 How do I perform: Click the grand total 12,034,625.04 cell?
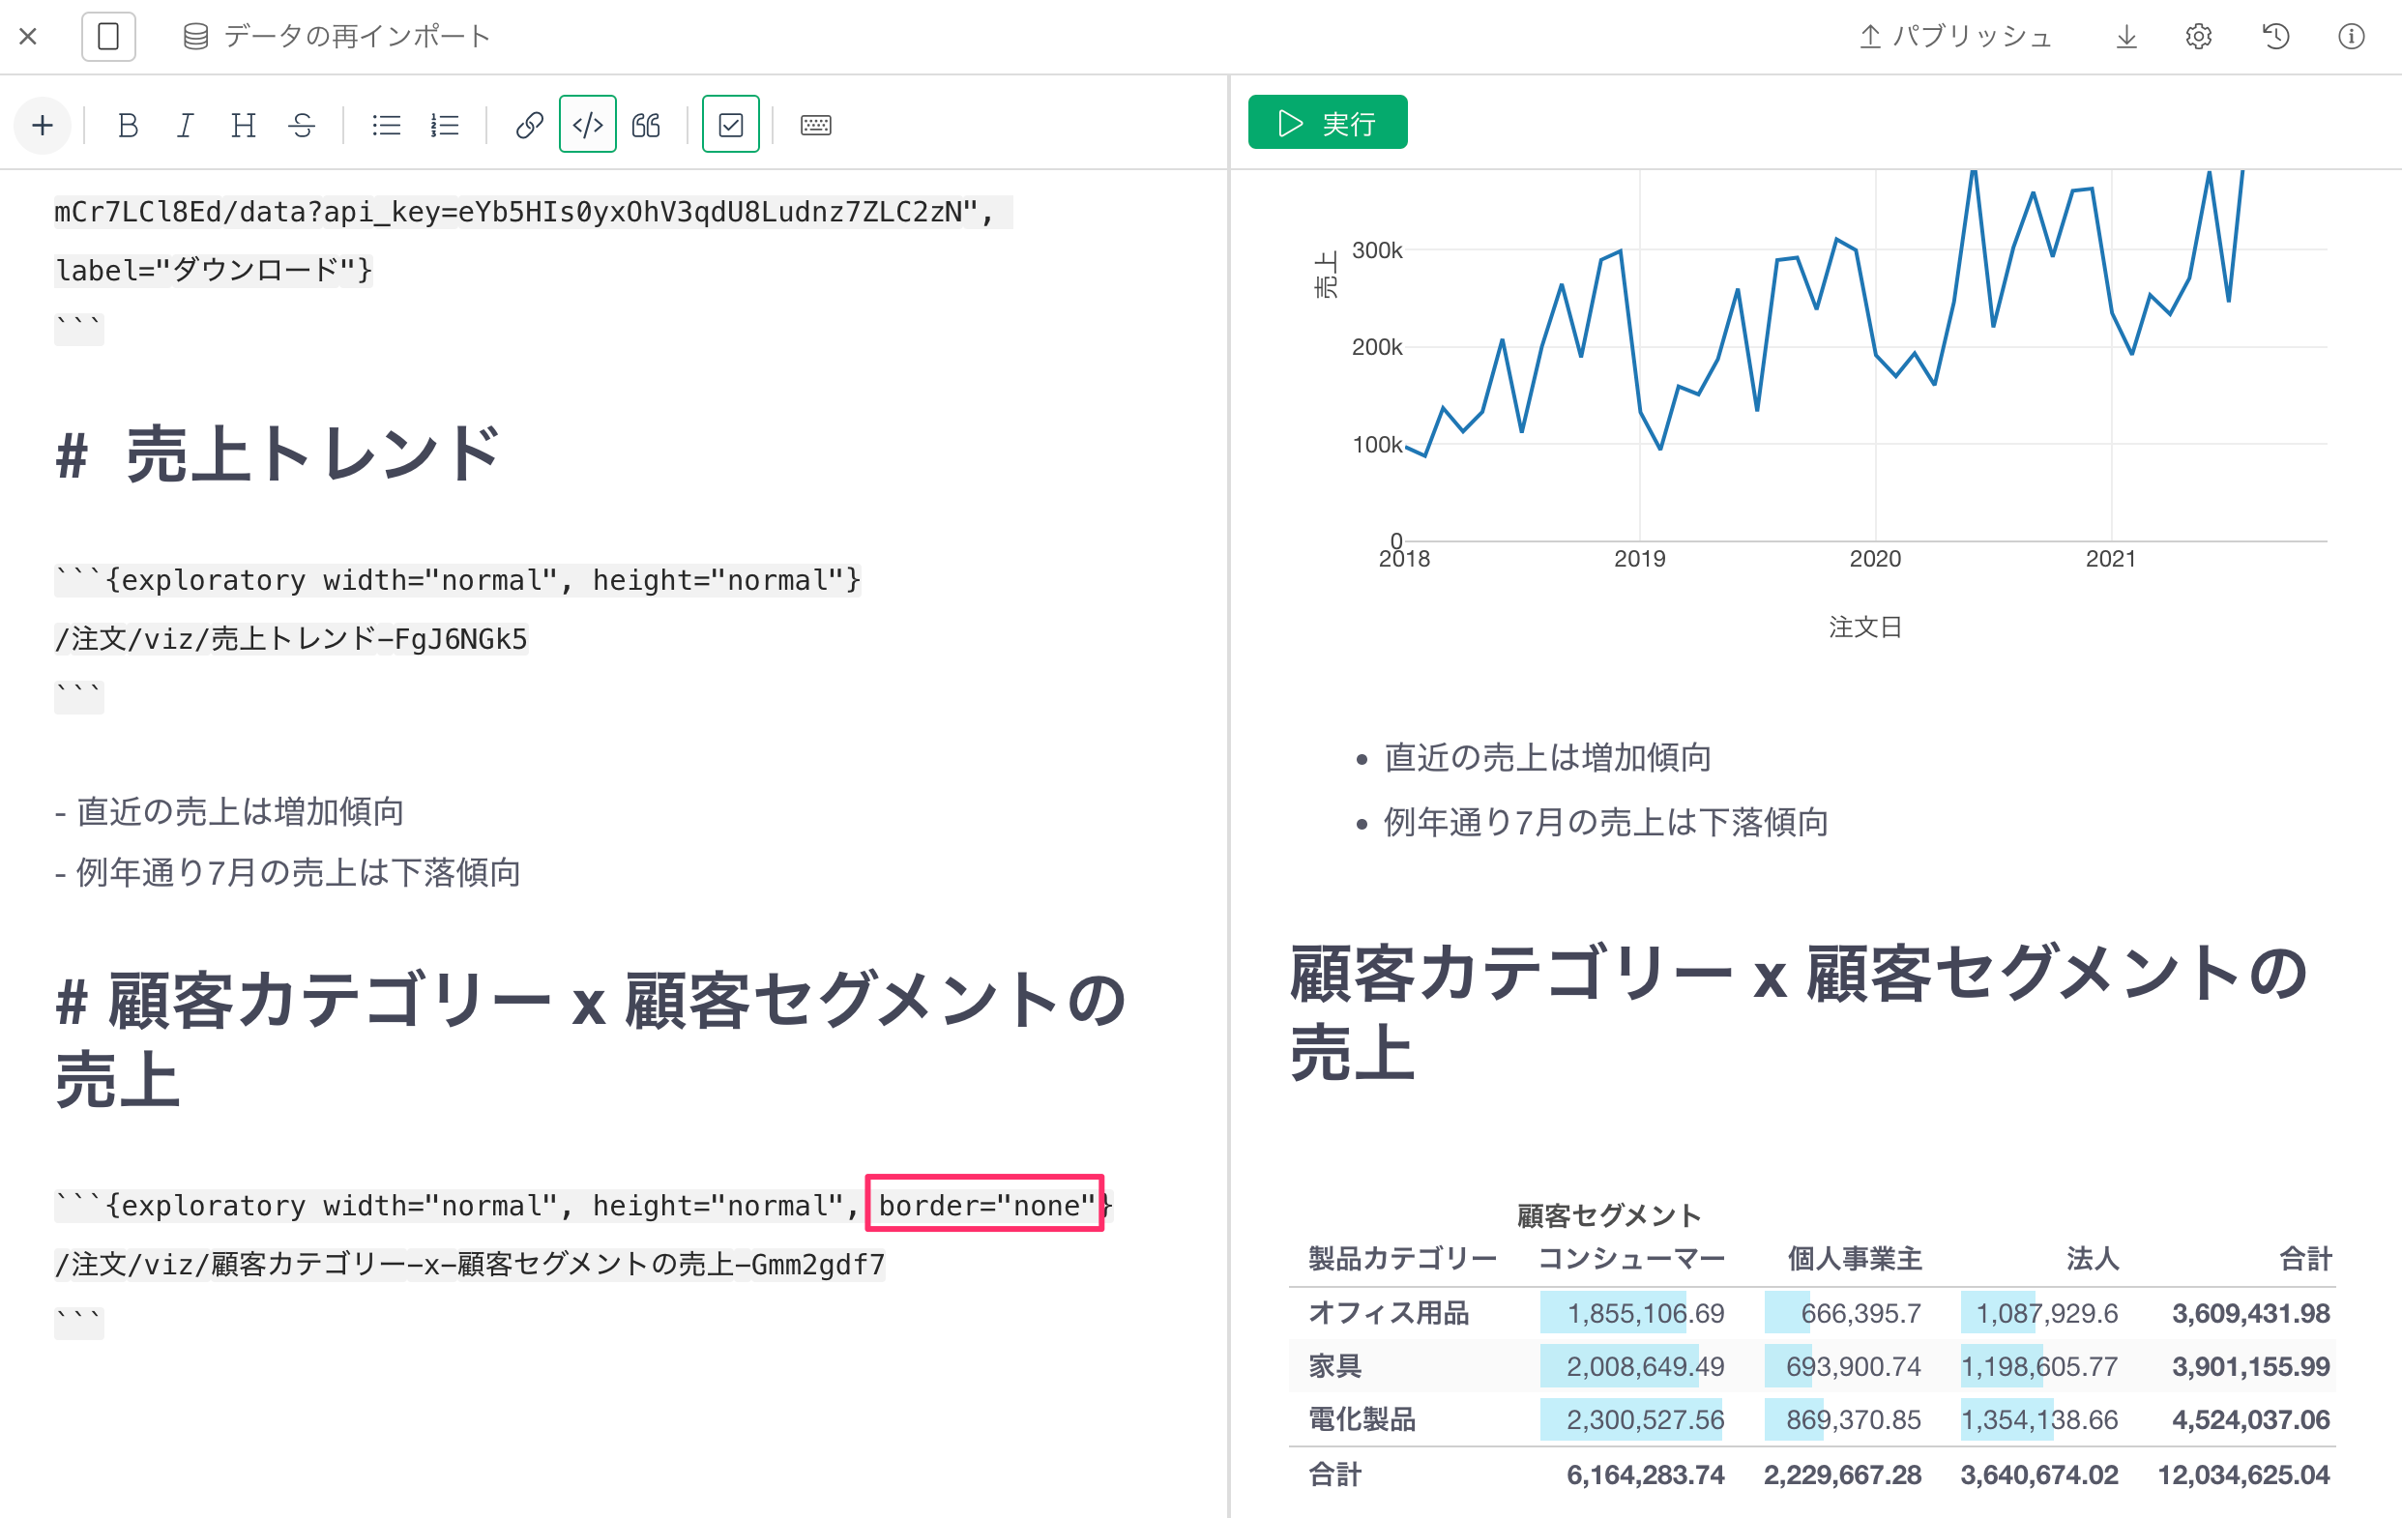tap(2243, 1474)
